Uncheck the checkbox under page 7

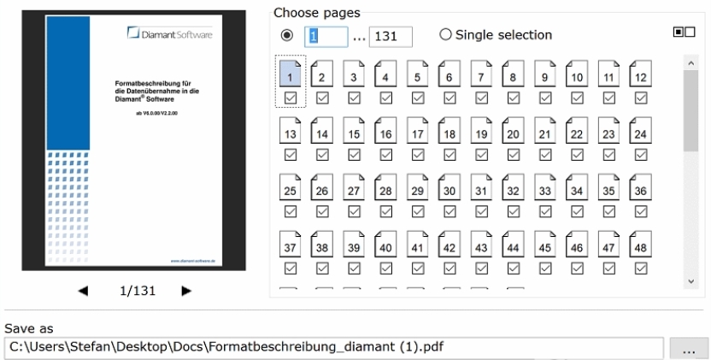482,98
